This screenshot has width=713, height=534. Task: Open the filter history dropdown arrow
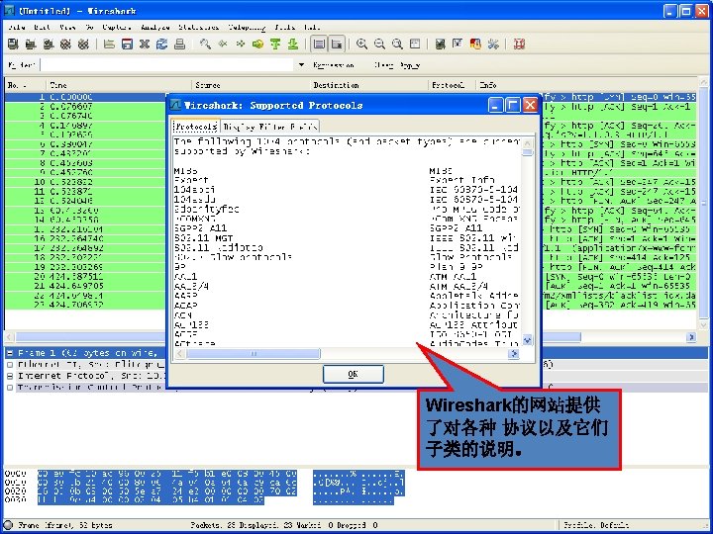301,65
